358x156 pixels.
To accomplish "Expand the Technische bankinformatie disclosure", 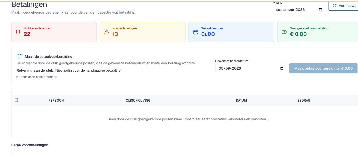I will (x=37, y=77).
